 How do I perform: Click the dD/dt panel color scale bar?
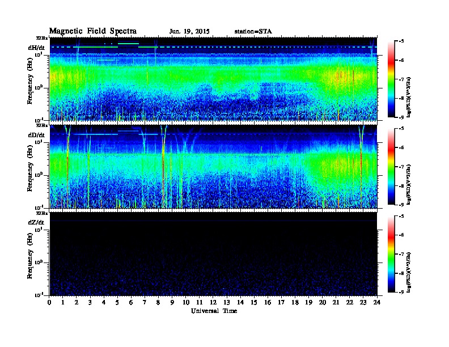(391, 166)
